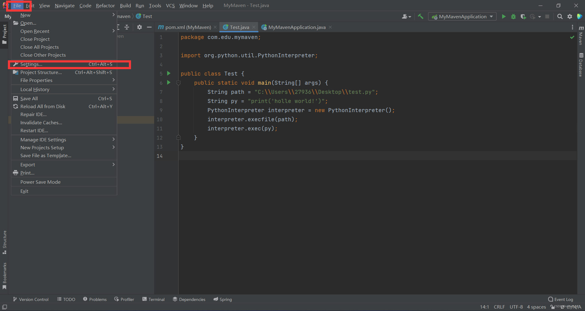The height and width of the screenshot is (311, 585).
Task: Click the Stop process square icon
Action: tap(547, 16)
